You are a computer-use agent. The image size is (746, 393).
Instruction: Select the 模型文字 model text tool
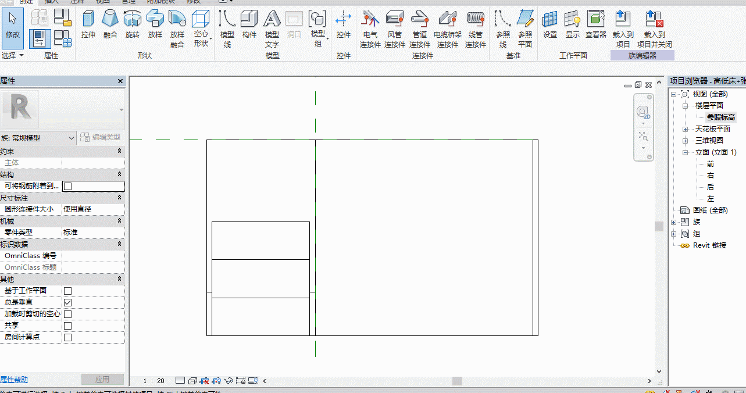(272, 29)
